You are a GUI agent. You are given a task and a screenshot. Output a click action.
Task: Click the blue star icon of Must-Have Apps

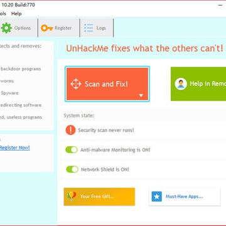(157, 196)
